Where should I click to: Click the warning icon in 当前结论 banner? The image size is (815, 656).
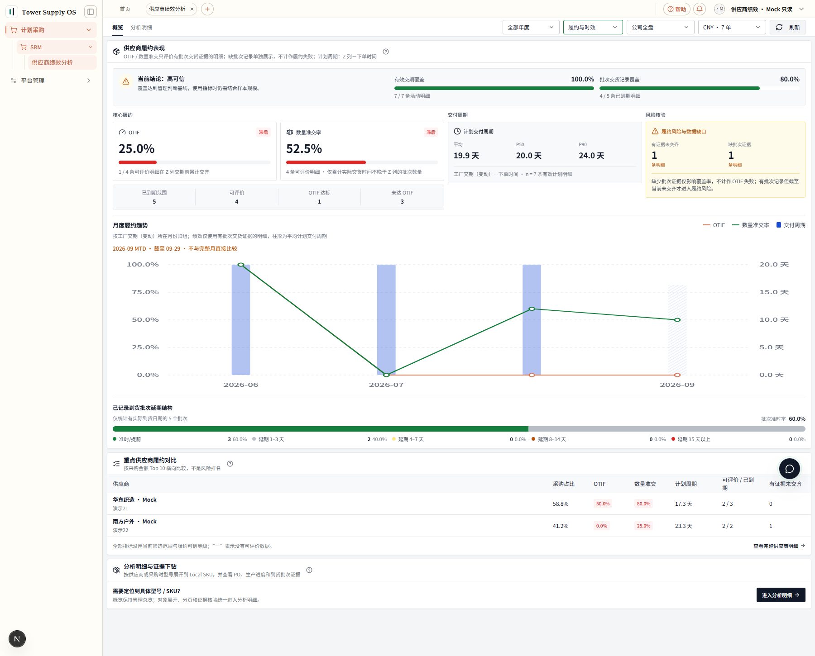tap(126, 81)
